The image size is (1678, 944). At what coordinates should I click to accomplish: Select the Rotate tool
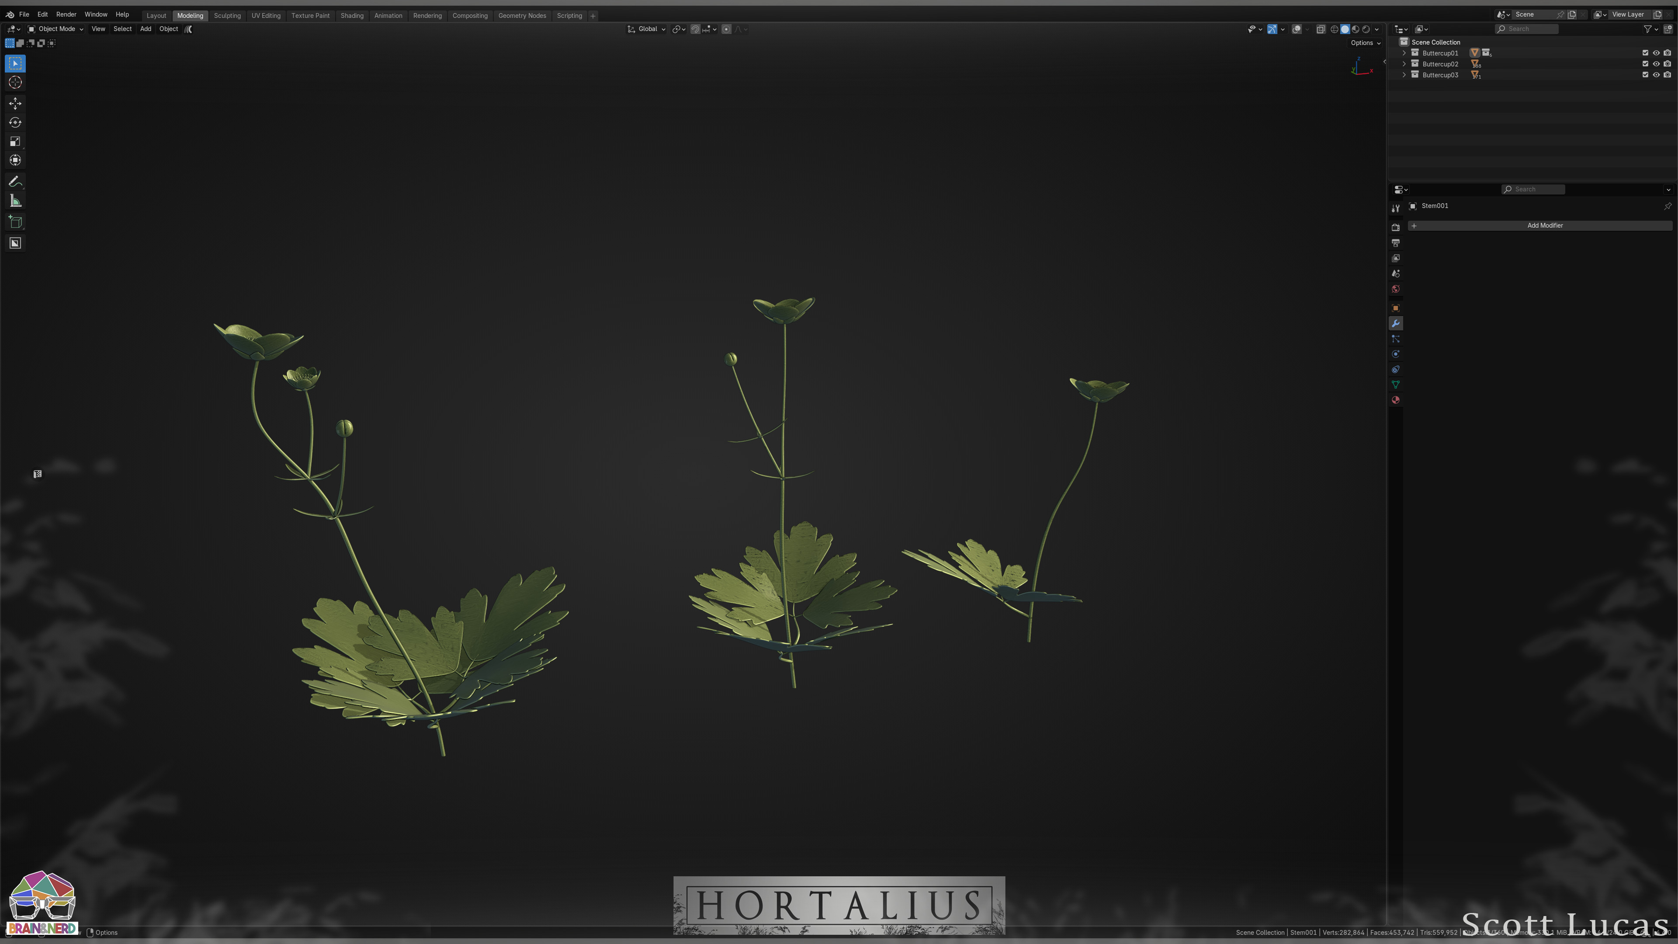(16, 122)
